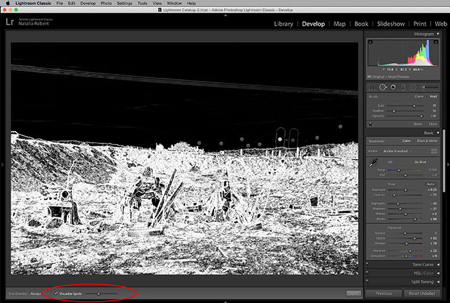Collapse the Histogram panel
This screenshot has height=303, width=450.
[438, 33]
